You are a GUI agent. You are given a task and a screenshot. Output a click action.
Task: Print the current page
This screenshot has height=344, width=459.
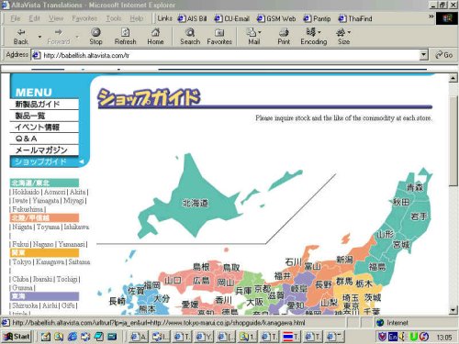284,37
